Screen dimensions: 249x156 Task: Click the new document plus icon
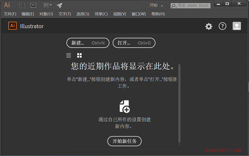[x=124, y=106]
